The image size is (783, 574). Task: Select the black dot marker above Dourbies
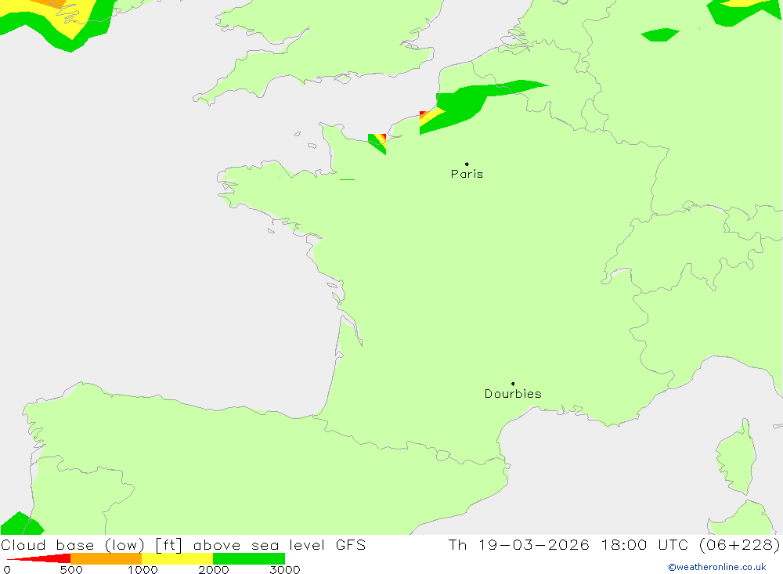[513, 384]
